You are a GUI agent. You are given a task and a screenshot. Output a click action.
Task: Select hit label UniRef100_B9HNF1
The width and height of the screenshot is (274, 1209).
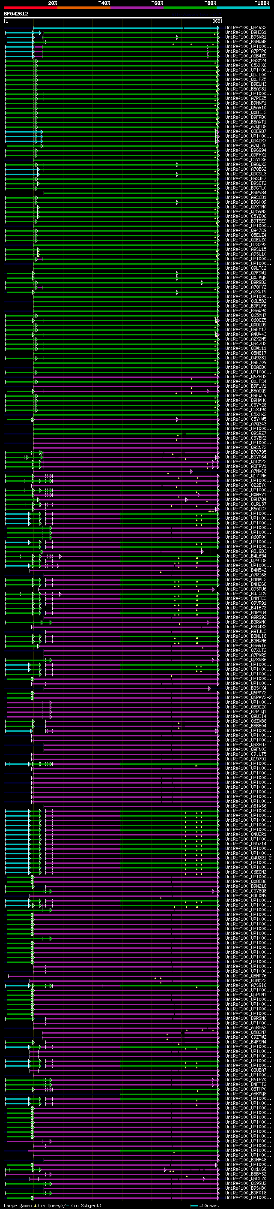(x=246, y=103)
